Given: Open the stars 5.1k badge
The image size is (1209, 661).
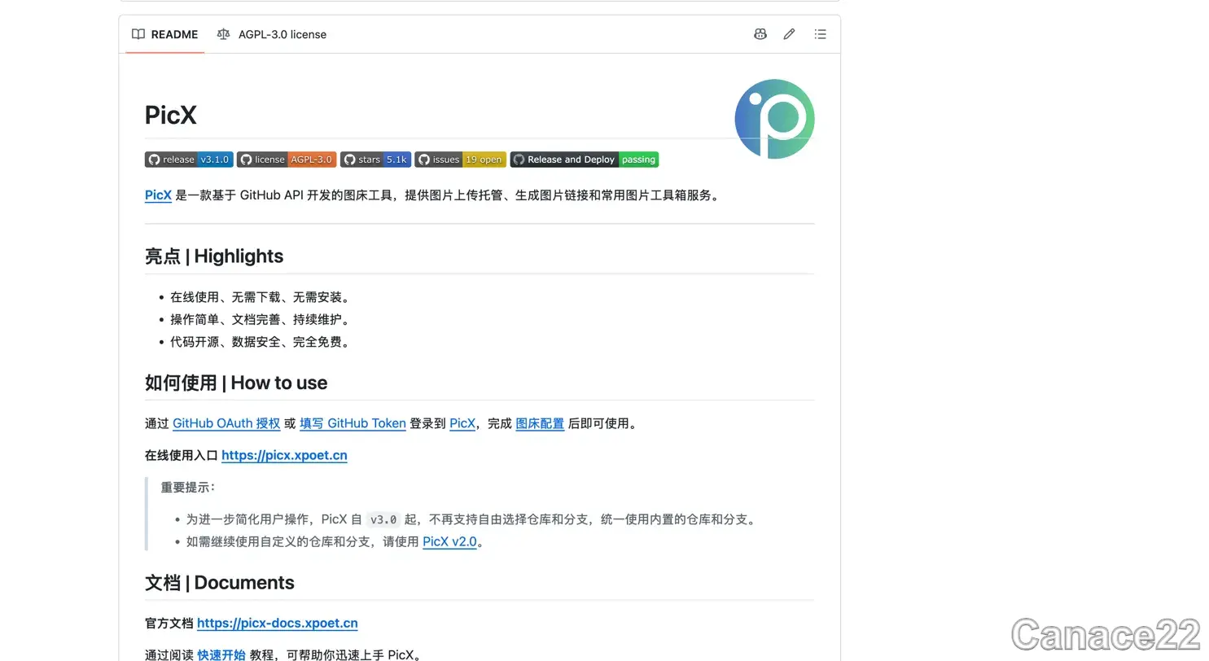Looking at the screenshot, I should click(x=375, y=160).
